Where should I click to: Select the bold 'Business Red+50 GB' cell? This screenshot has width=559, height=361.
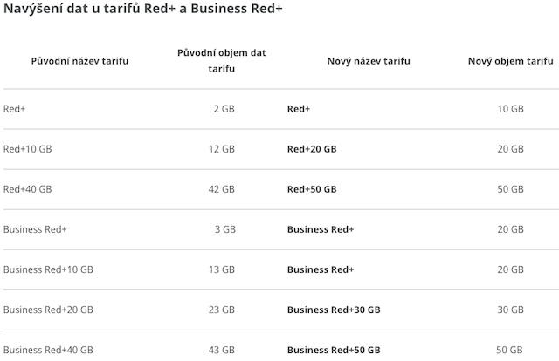coord(333,350)
